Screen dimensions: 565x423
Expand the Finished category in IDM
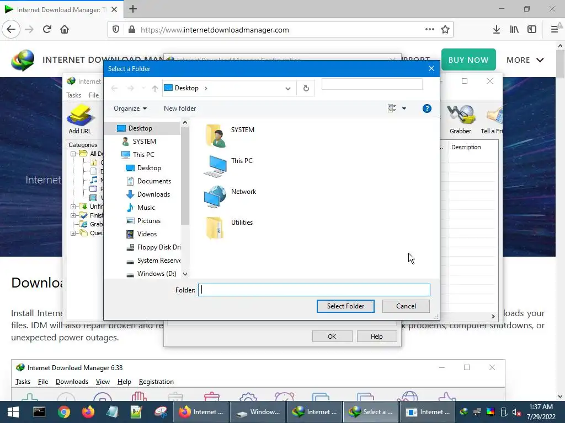[73, 215]
